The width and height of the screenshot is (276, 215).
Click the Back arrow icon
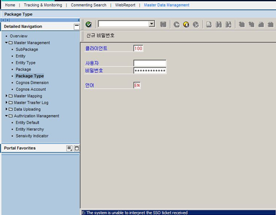click(177, 25)
